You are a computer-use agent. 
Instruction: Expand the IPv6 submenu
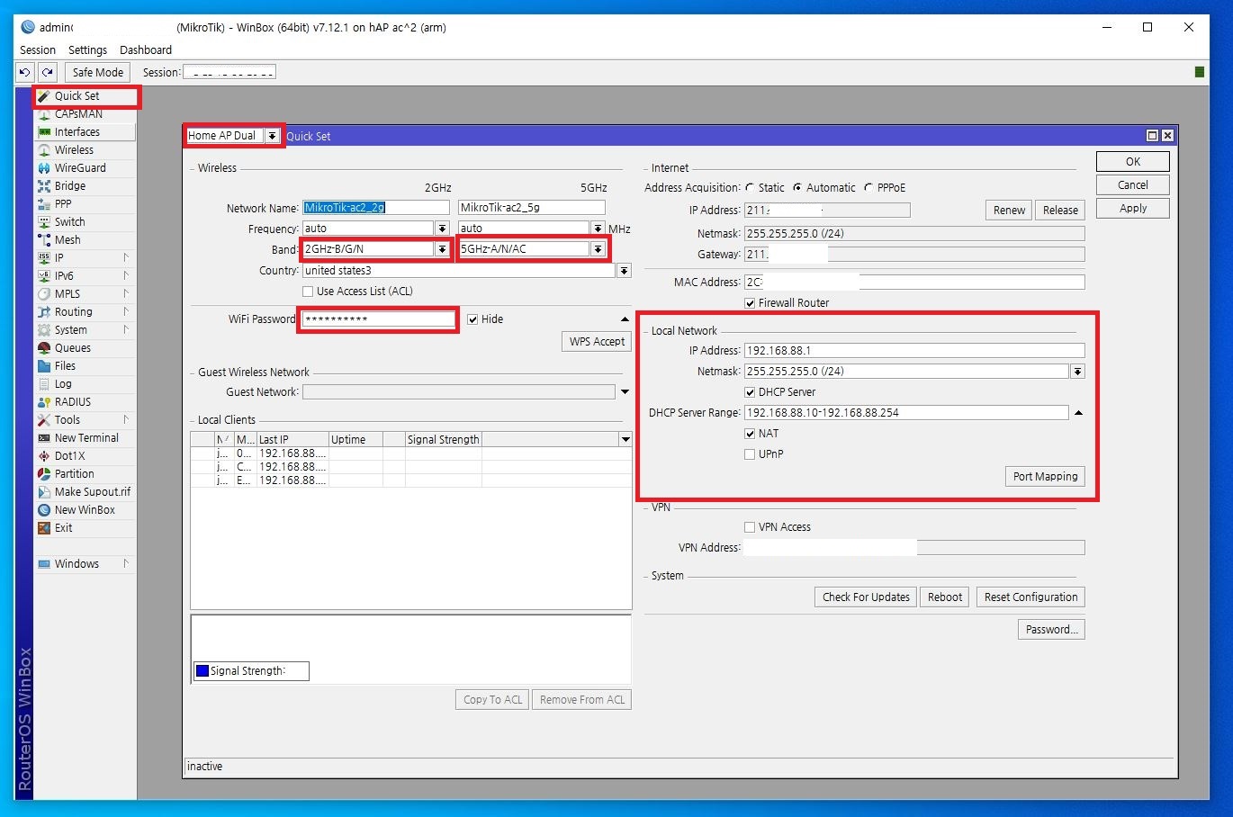[126, 276]
